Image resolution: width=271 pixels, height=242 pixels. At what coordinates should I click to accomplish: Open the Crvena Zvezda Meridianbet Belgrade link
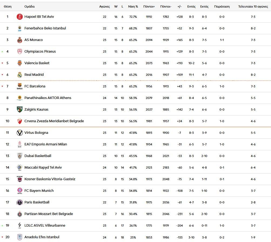[x=54, y=121]
